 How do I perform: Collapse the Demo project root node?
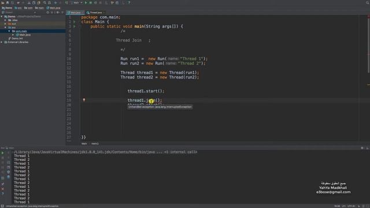[2, 17]
